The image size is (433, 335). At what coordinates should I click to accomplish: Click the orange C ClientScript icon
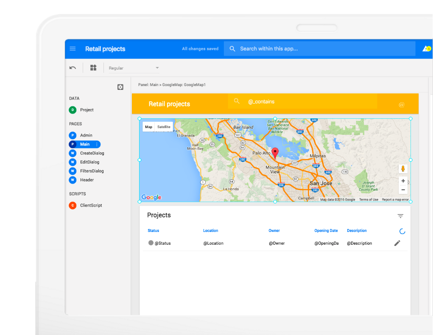tap(73, 205)
